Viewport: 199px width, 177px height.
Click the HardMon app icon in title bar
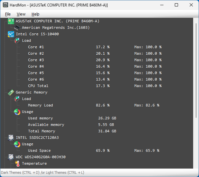(x=5, y=5)
